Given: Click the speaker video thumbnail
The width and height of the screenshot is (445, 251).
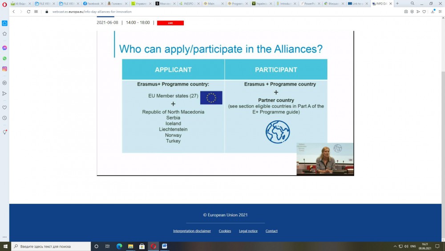Looking at the screenshot, I should pyautogui.click(x=325, y=159).
